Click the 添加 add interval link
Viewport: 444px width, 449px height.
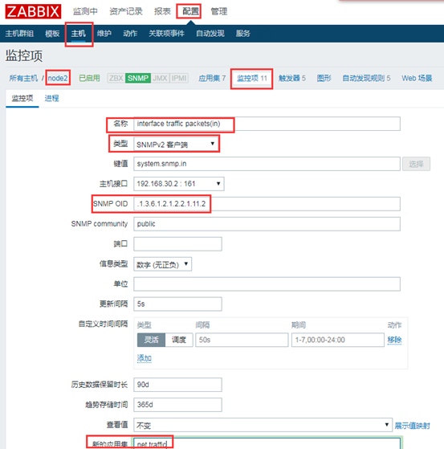pyautogui.click(x=145, y=358)
